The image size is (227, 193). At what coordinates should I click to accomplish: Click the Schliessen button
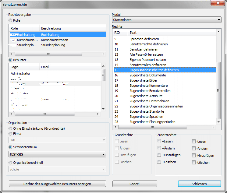coord(199,184)
